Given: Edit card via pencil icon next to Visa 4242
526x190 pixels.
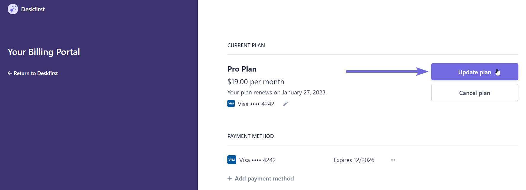Looking at the screenshot, I should [x=285, y=104].
